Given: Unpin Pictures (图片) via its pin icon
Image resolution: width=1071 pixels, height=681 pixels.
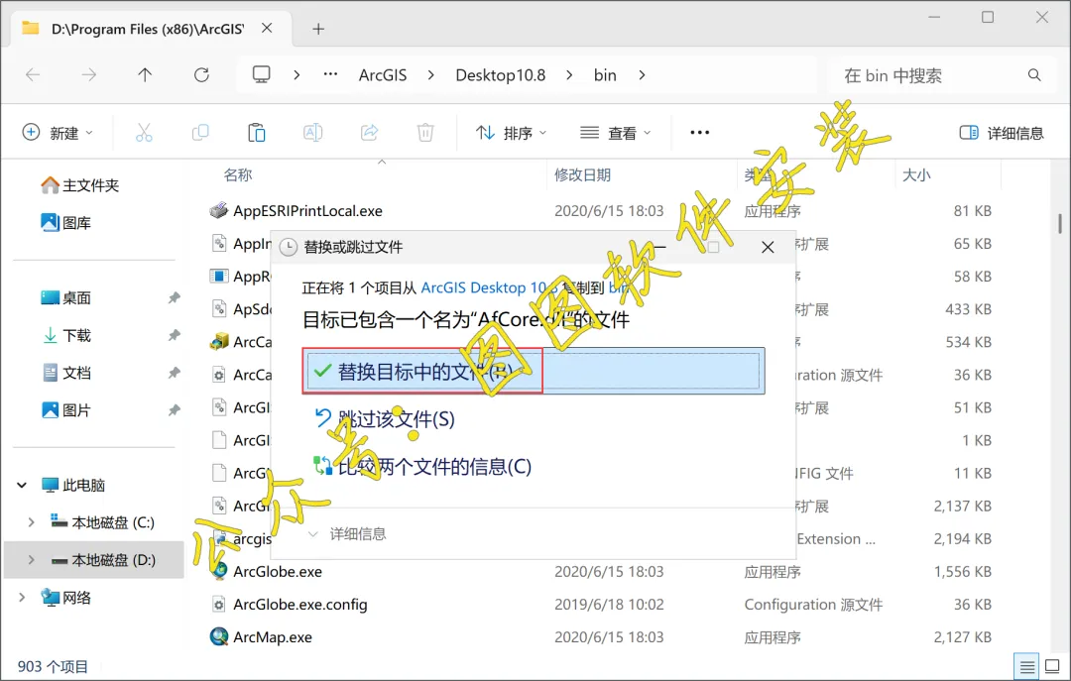Looking at the screenshot, I should 175,410.
